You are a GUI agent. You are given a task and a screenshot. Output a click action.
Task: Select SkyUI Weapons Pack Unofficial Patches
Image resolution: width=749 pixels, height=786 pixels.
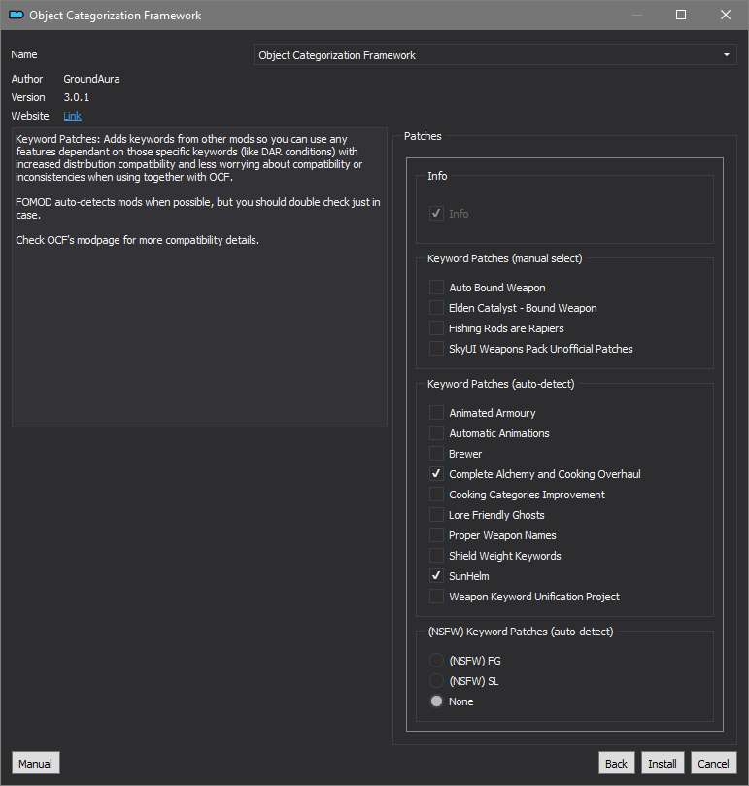(436, 349)
